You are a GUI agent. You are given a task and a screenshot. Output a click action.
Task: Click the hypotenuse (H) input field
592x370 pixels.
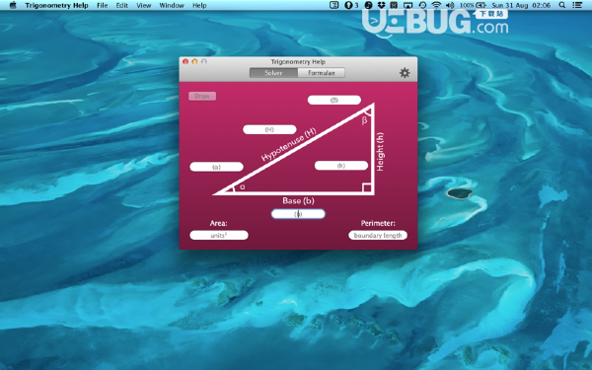269,129
